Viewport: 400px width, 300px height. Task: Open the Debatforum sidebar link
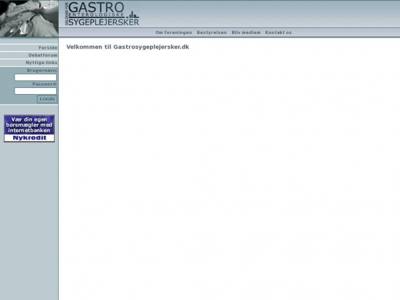click(x=43, y=55)
